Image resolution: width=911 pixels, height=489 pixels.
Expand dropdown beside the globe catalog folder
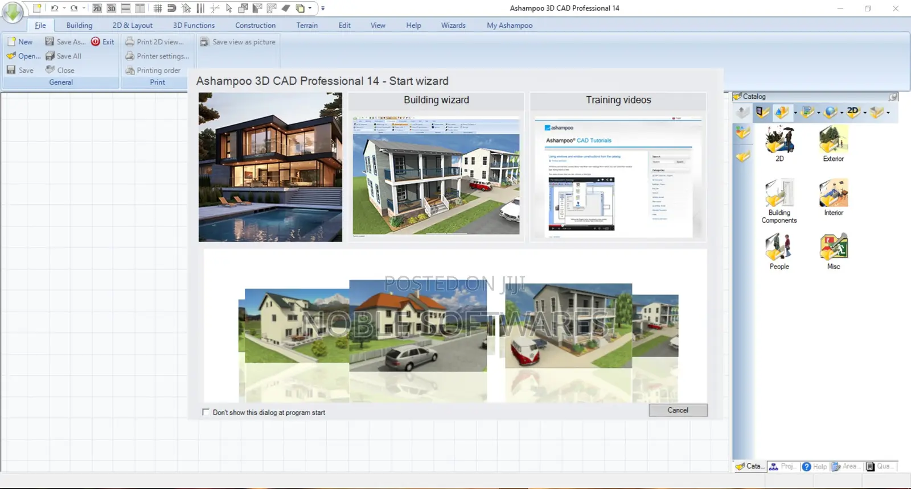[x=842, y=113]
